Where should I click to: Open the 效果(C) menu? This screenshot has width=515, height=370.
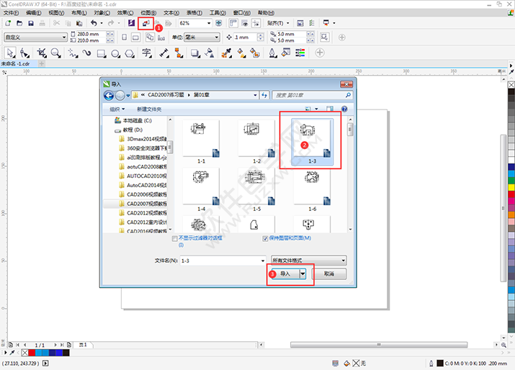[x=125, y=13]
